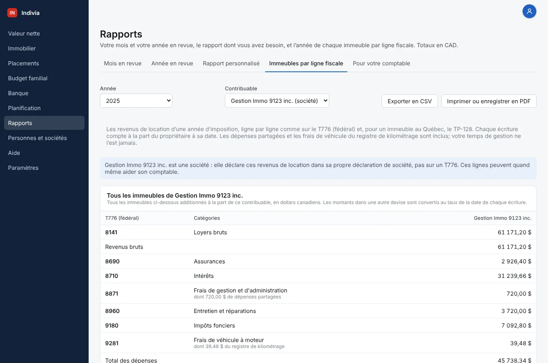
Task: Go to Paramètres in the sidebar
Action: [44, 168]
